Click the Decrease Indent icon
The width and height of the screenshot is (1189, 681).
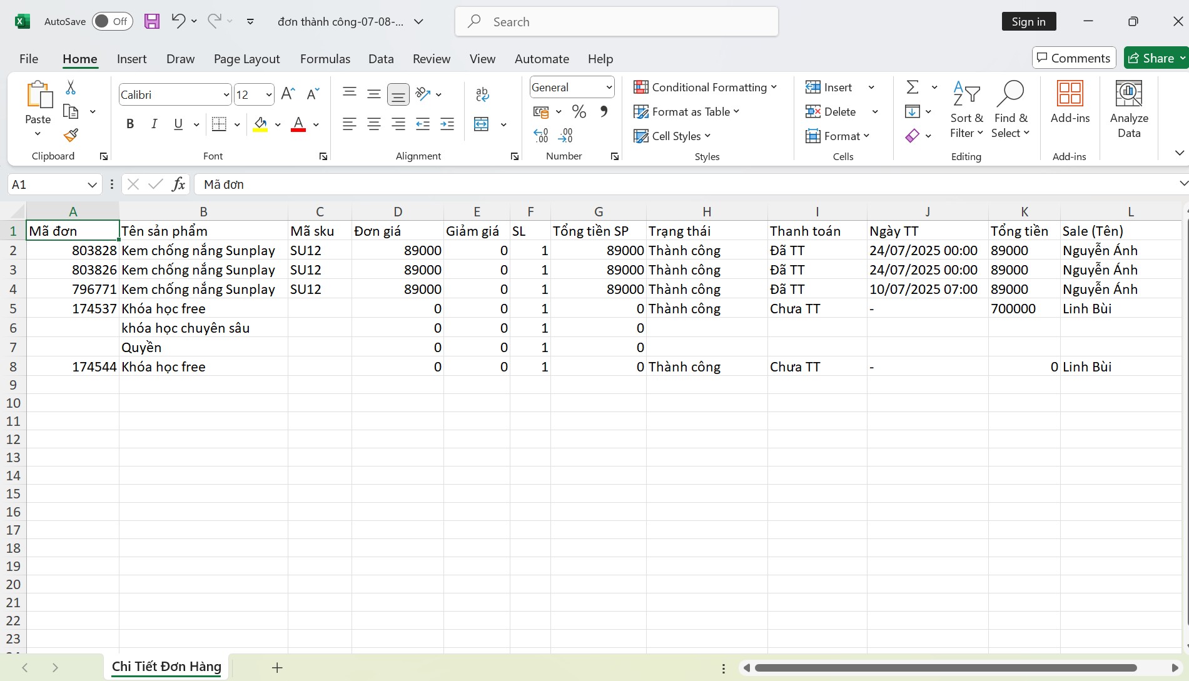pos(423,124)
